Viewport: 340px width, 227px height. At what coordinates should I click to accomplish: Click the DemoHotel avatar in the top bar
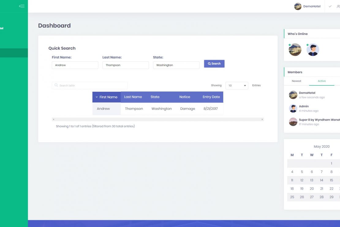click(298, 6)
